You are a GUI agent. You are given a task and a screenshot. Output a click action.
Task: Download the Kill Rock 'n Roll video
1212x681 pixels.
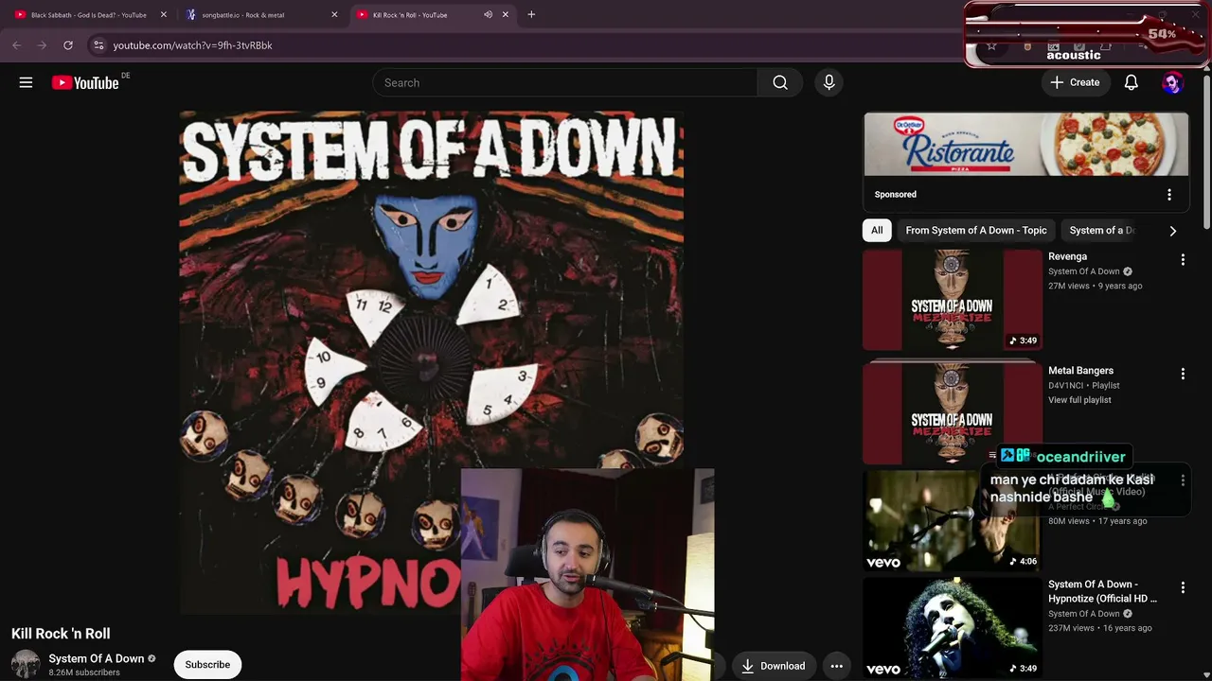point(773,666)
